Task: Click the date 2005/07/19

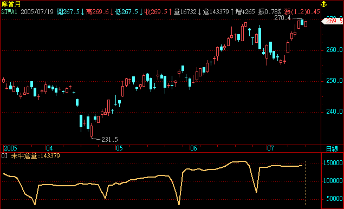Action: (x=37, y=12)
